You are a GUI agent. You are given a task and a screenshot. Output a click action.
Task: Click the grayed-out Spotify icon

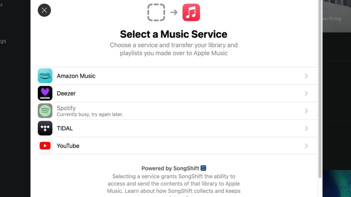[45, 111]
